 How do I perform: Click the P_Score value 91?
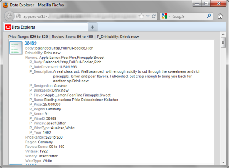[47, 114]
